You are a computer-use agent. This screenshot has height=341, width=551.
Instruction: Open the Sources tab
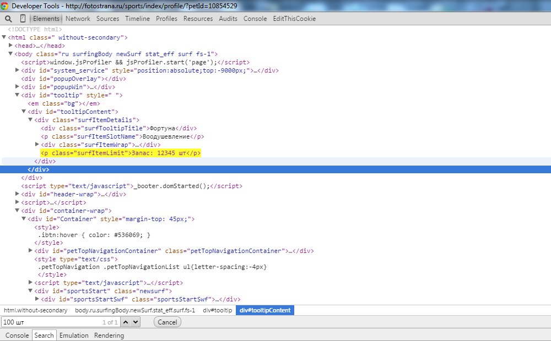107,19
